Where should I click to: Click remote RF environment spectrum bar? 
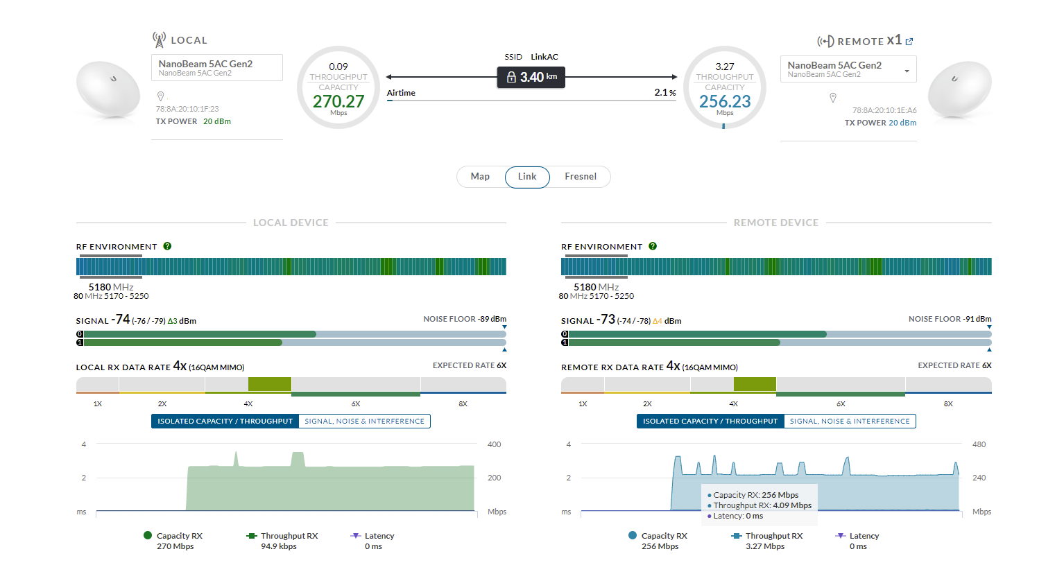(776, 266)
